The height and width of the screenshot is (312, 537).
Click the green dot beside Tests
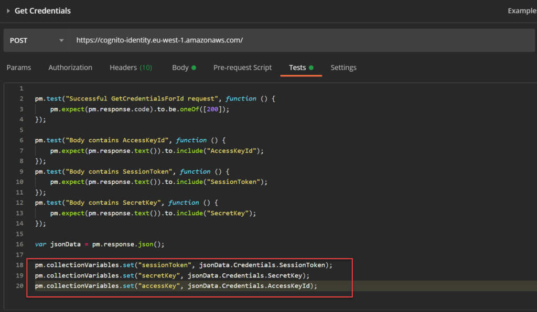point(311,68)
